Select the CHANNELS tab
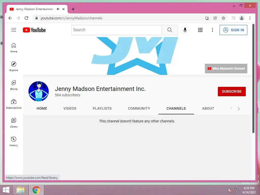Screen dimensions: 260x195 coord(176,108)
